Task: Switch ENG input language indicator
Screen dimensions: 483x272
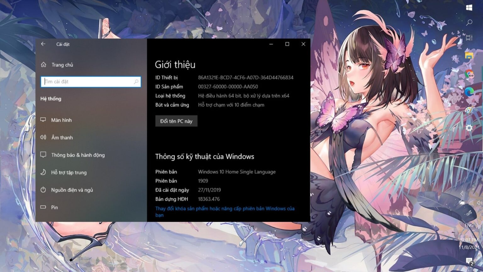Action: tap(469, 225)
